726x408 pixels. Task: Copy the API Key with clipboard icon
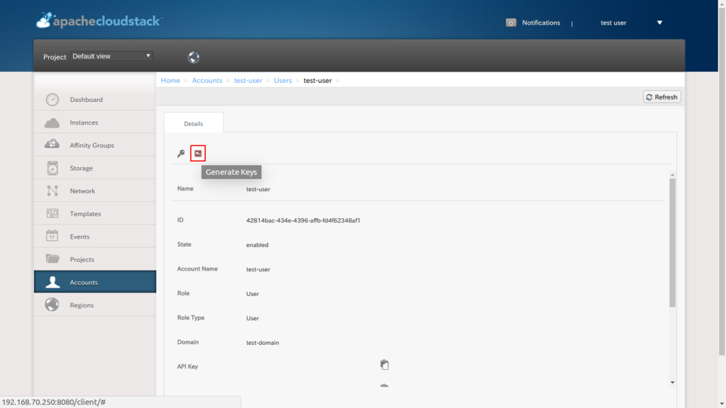point(384,365)
